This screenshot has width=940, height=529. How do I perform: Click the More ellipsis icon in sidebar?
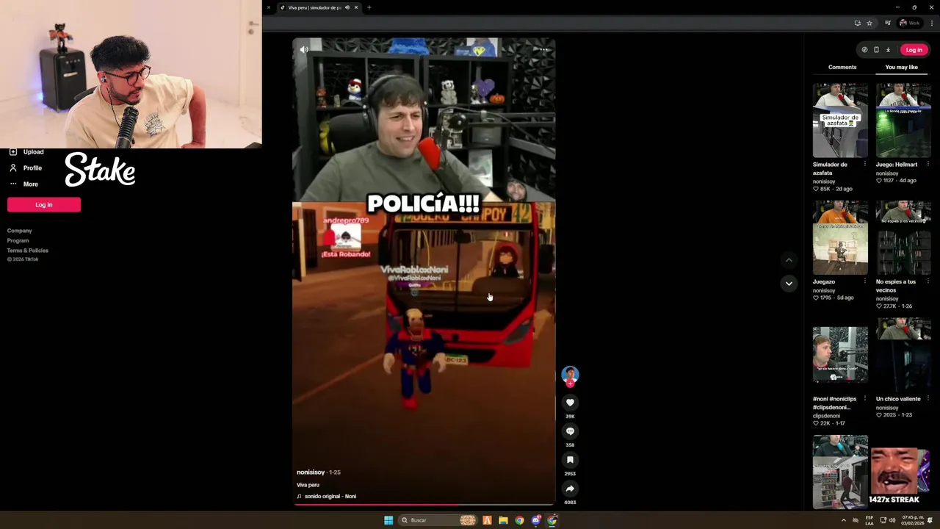tap(12, 184)
